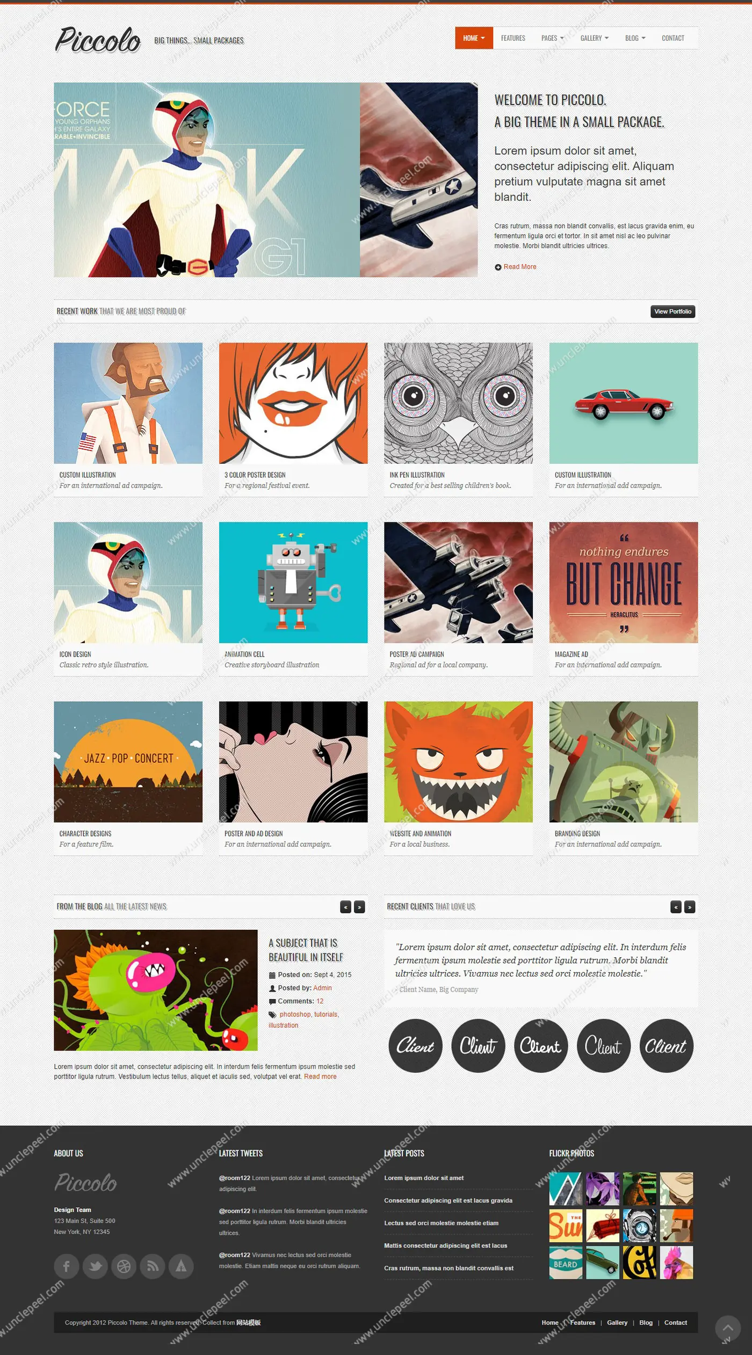The width and height of the screenshot is (752, 1355).
Task: Click the Admin author link
Action: point(322,988)
